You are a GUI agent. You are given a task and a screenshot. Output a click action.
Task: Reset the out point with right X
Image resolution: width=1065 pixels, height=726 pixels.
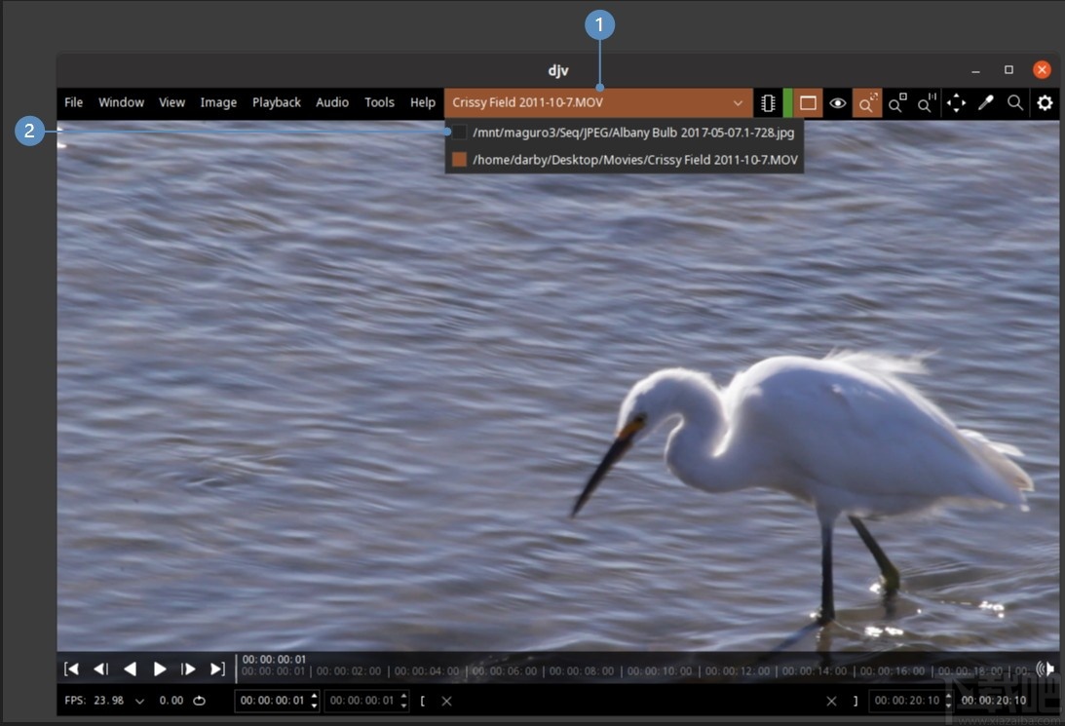831,701
